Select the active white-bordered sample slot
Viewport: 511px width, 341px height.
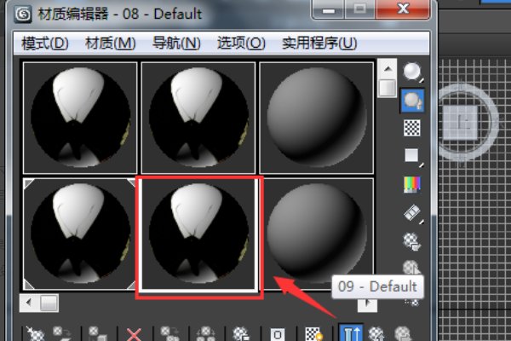[198, 234]
